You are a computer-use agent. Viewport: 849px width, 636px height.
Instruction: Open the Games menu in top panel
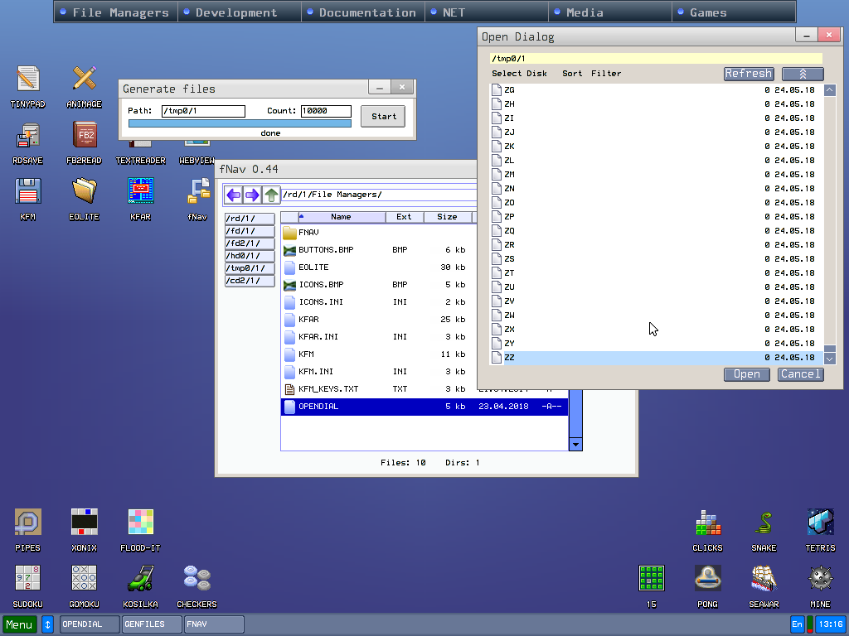708,12
